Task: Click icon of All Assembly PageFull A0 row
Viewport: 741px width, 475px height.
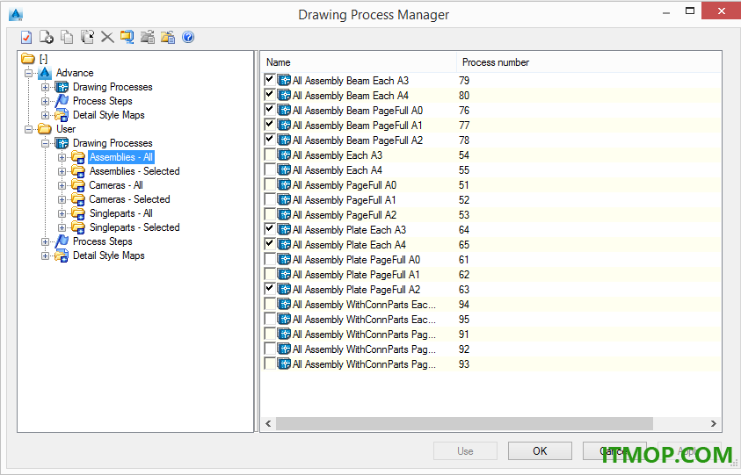Action: tap(284, 184)
